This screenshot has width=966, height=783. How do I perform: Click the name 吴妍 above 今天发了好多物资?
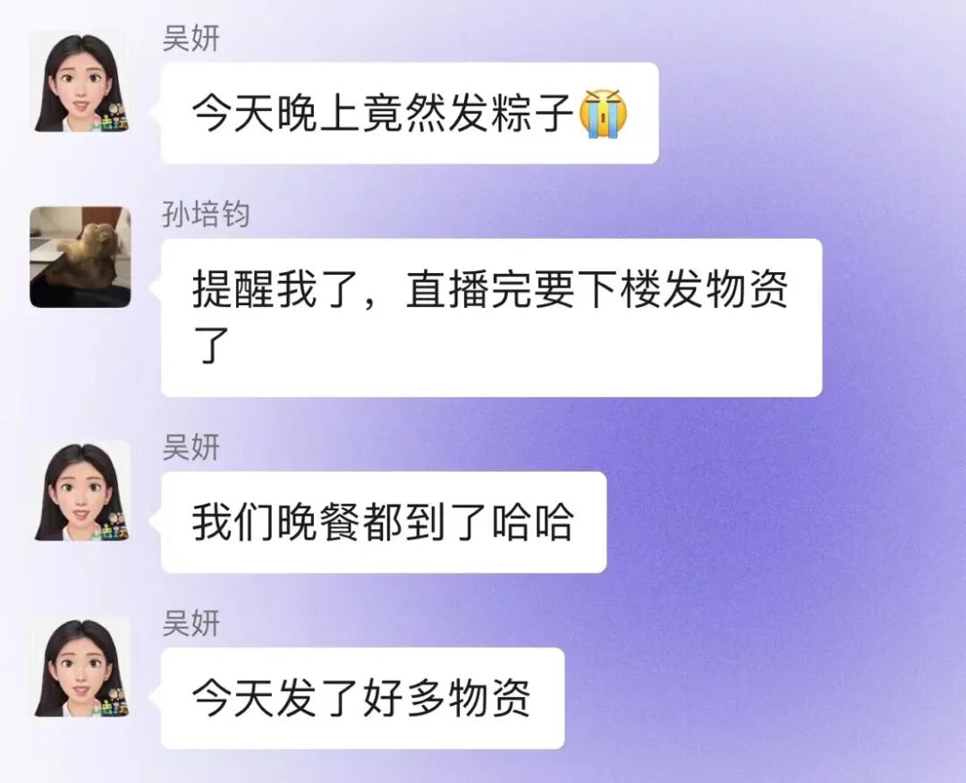[191, 624]
